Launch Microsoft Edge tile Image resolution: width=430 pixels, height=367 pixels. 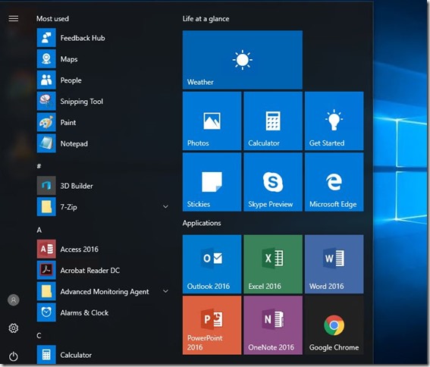334,182
